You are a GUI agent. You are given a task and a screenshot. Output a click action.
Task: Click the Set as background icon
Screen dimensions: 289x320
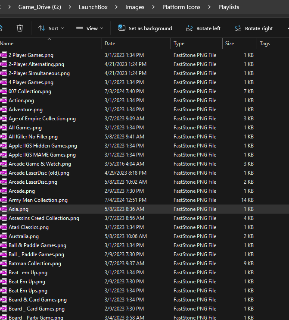121,28
